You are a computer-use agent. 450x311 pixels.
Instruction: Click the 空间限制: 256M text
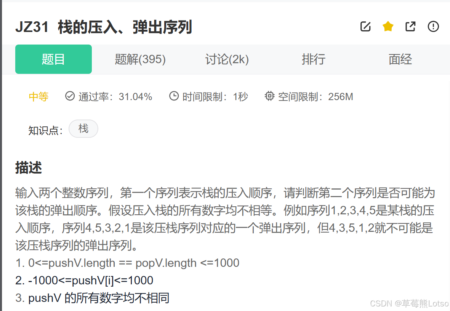pos(315,97)
